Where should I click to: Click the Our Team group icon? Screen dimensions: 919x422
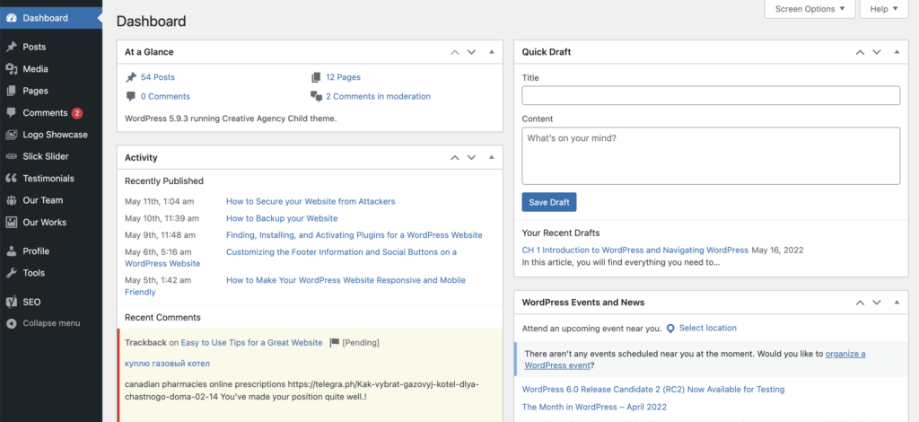[11, 200]
